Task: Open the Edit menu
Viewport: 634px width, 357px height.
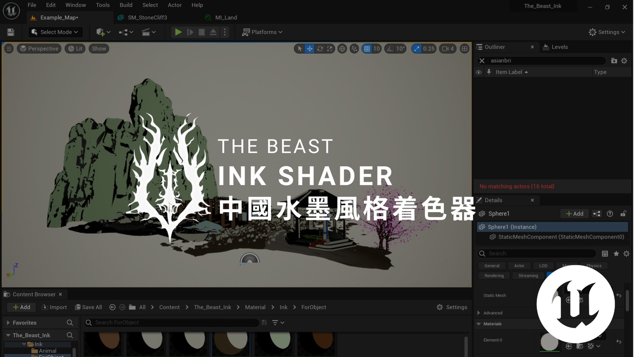Action: [x=51, y=5]
